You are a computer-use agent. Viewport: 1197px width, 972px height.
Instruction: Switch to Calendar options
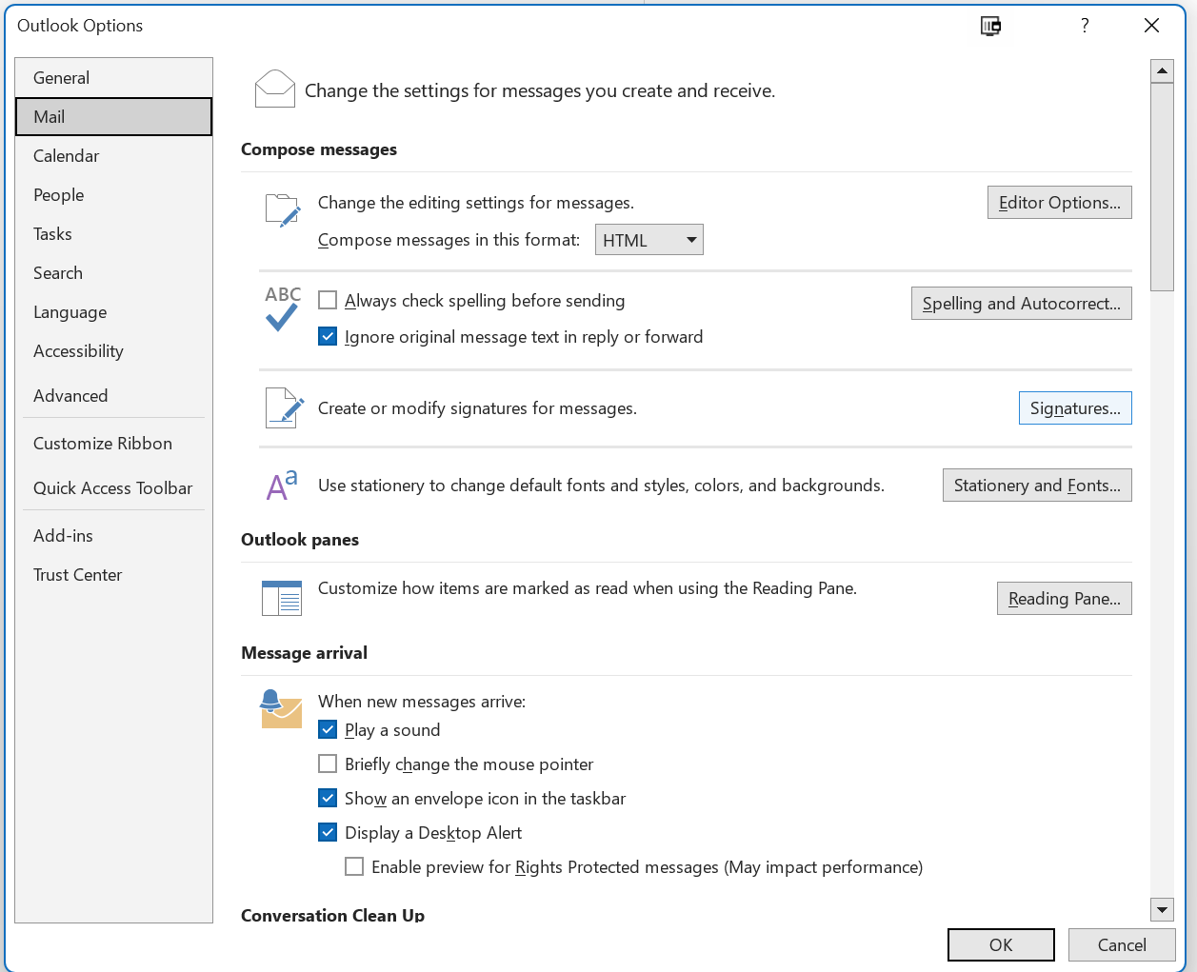(x=113, y=156)
